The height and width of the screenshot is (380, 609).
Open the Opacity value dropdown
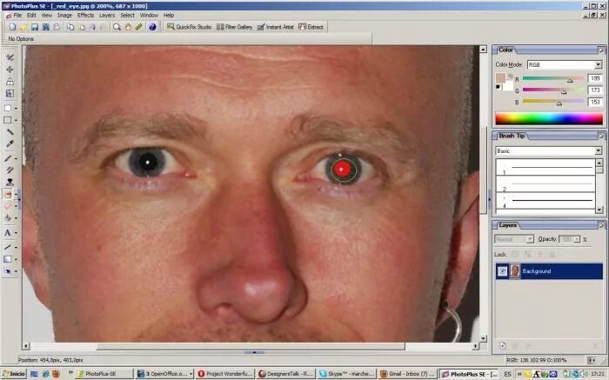pyautogui.click(x=576, y=239)
